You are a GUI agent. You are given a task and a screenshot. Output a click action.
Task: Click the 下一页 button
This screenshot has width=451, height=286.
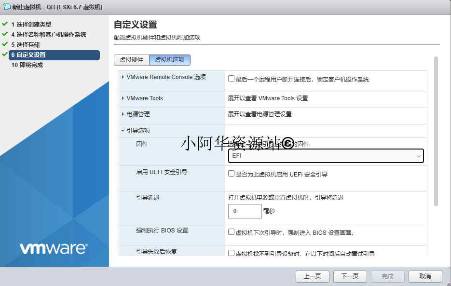350,276
